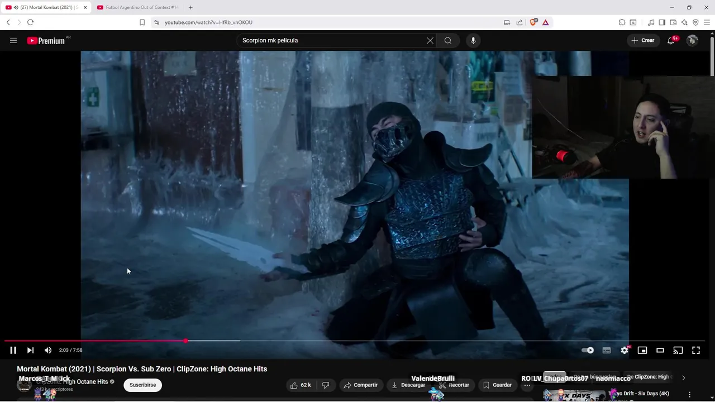Skip to the next video
This screenshot has height=402, width=715.
[x=30, y=350]
